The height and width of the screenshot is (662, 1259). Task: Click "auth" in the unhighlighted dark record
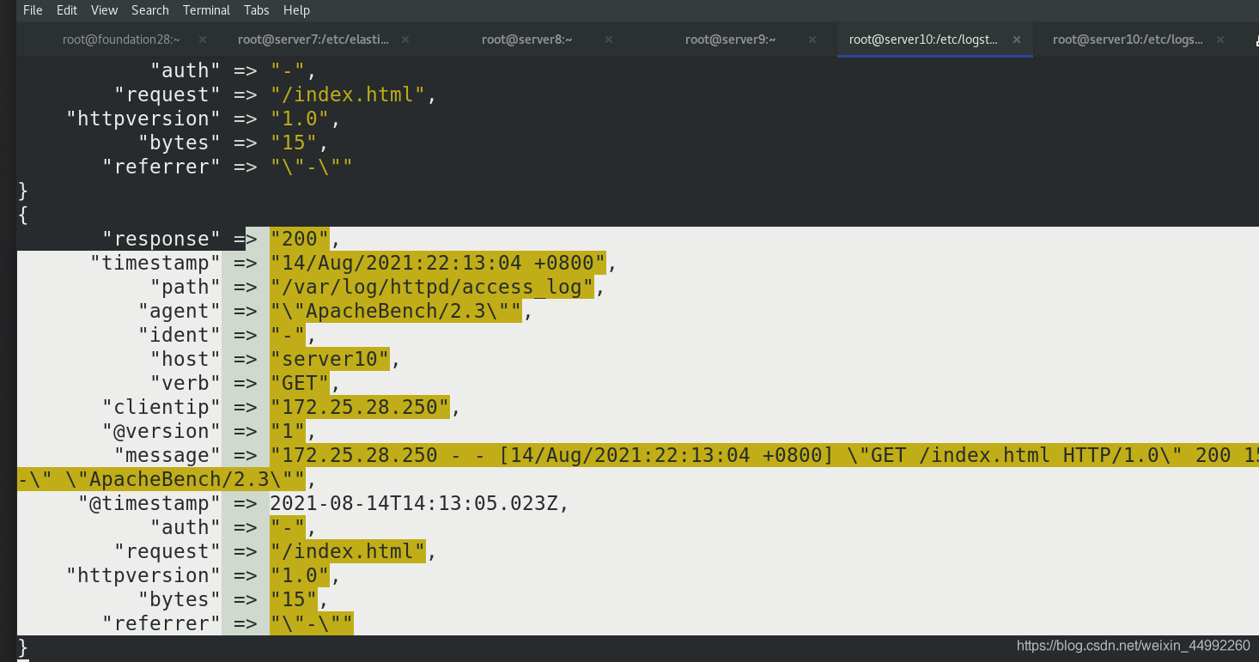(x=186, y=70)
